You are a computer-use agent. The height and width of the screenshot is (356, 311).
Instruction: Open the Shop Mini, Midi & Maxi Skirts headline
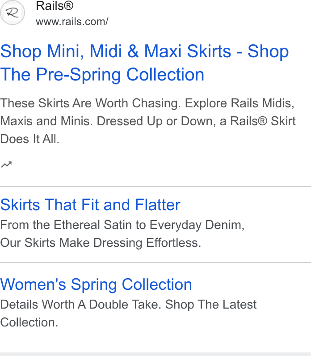[144, 51]
